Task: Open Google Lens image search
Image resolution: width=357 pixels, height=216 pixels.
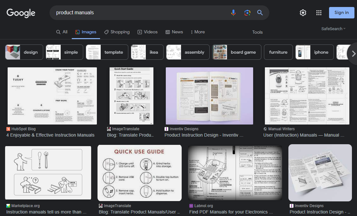Action: (247, 13)
